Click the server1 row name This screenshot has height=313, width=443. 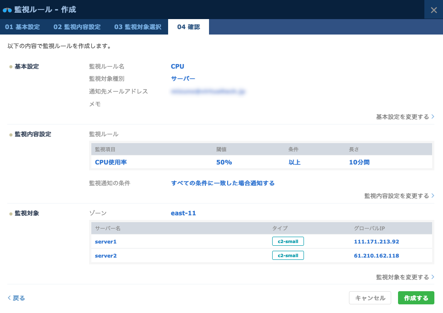tap(106, 242)
